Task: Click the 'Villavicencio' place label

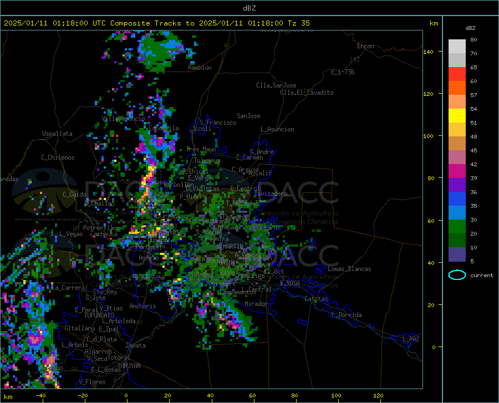Action: tap(123, 119)
